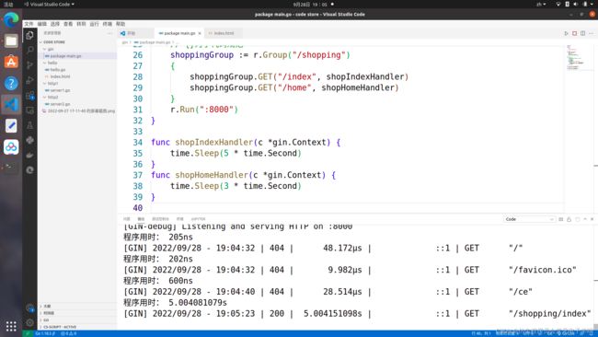The width and height of the screenshot is (598, 337).
Task: Open the Source Control view
Action: tap(29, 64)
